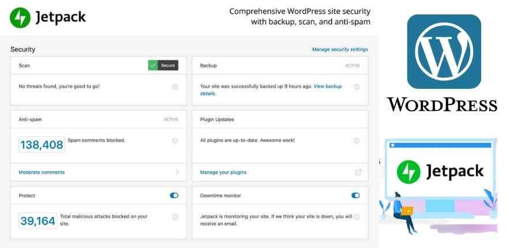Expand Moderate comments with the chevron arrow
Screen dimensions: 506x248
pos(177,172)
